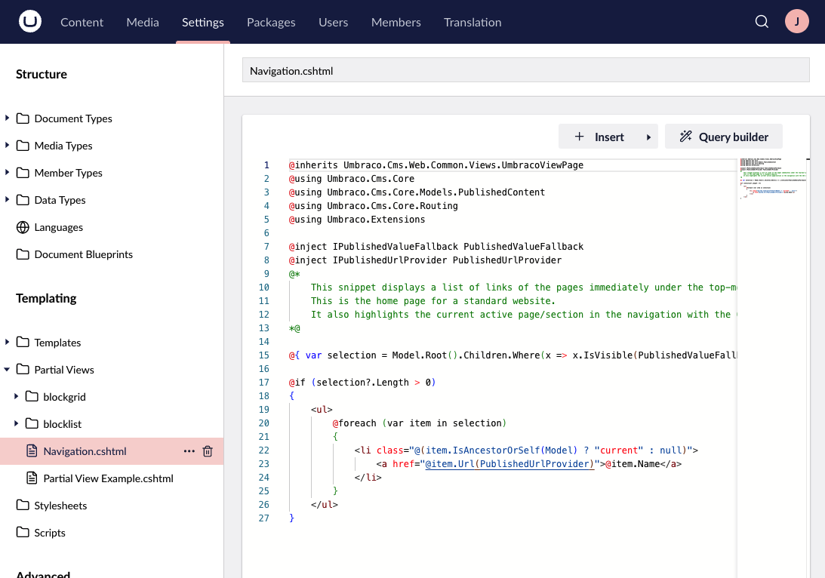Go to the Media section
This screenshot has height=578, width=825.
click(143, 22)
